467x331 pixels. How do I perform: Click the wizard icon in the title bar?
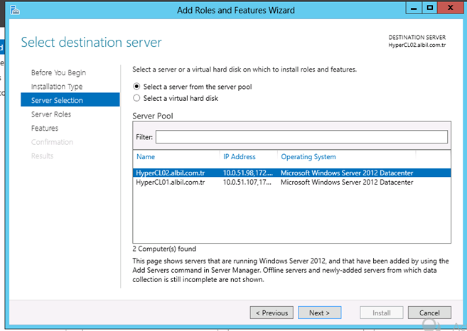click(15, 10)
